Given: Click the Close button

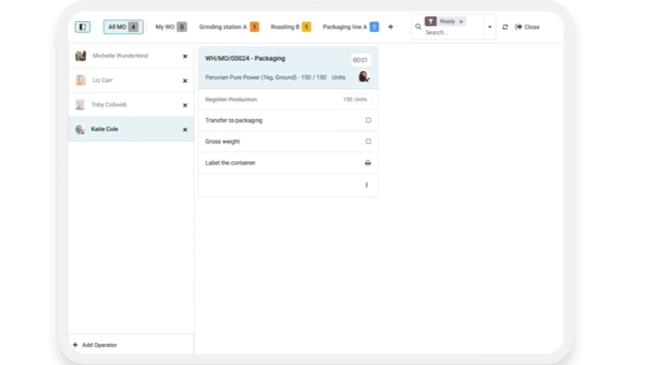Looking at the screenshot, I should coord(527,27).
